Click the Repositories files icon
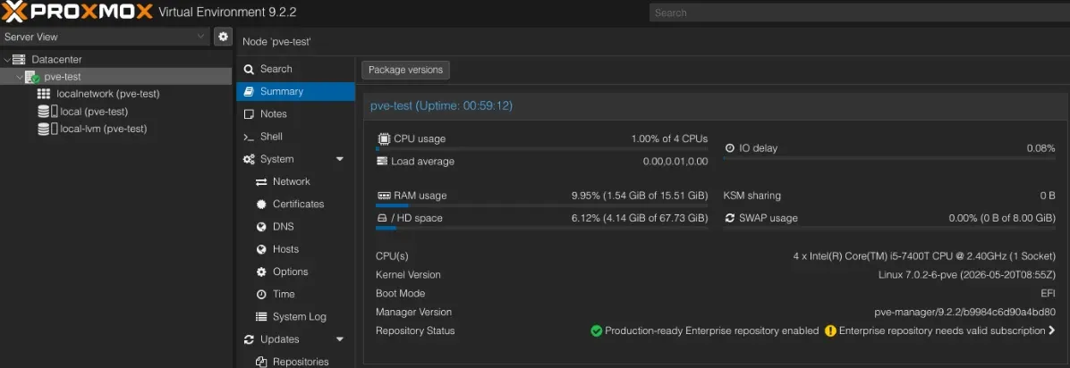The image size is (1070, 368). coord(261,362)
